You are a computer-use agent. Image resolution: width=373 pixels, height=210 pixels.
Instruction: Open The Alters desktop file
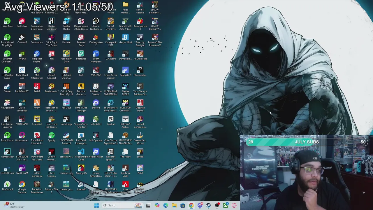coord(125,153)
